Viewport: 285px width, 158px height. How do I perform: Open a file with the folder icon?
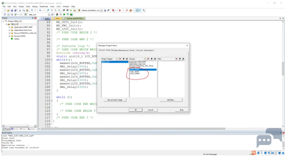tap(8, 10)
